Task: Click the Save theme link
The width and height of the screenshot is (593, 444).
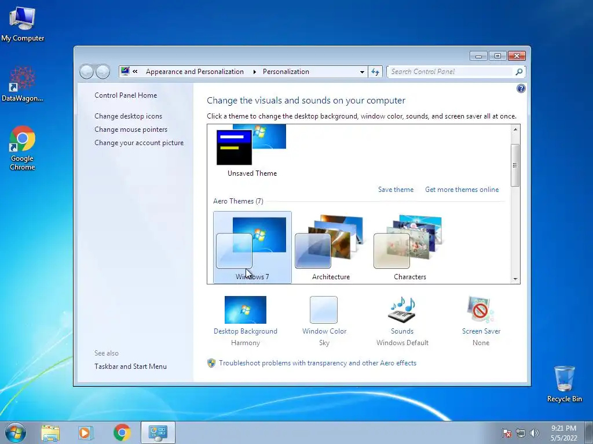Action: 396,190
